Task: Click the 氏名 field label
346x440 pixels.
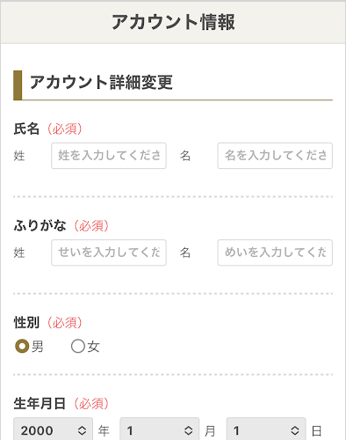Action: [26, 128]
